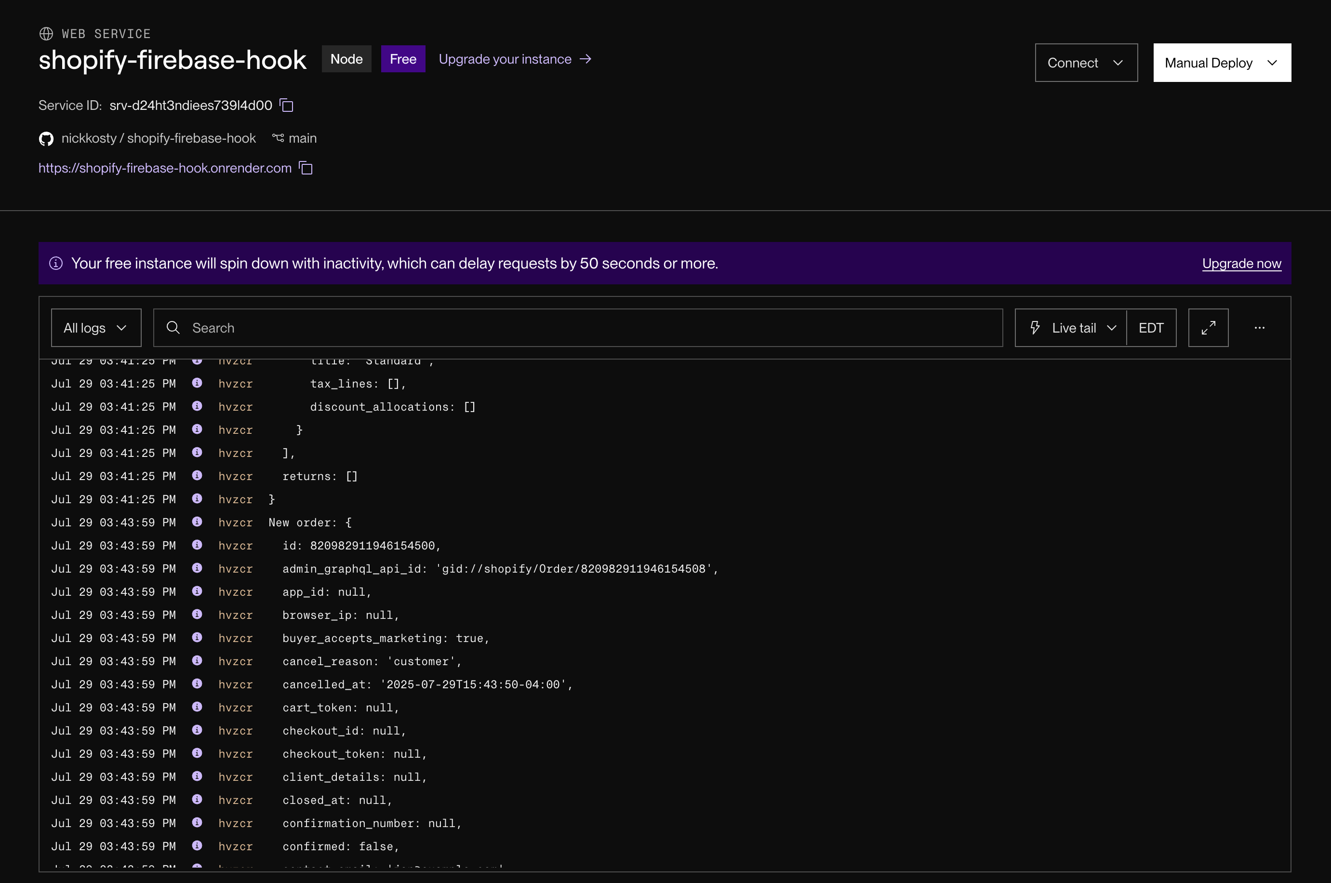Open the three-dot logs options menu
The width and height of the screenshot is (1331, 883).
1260,328
